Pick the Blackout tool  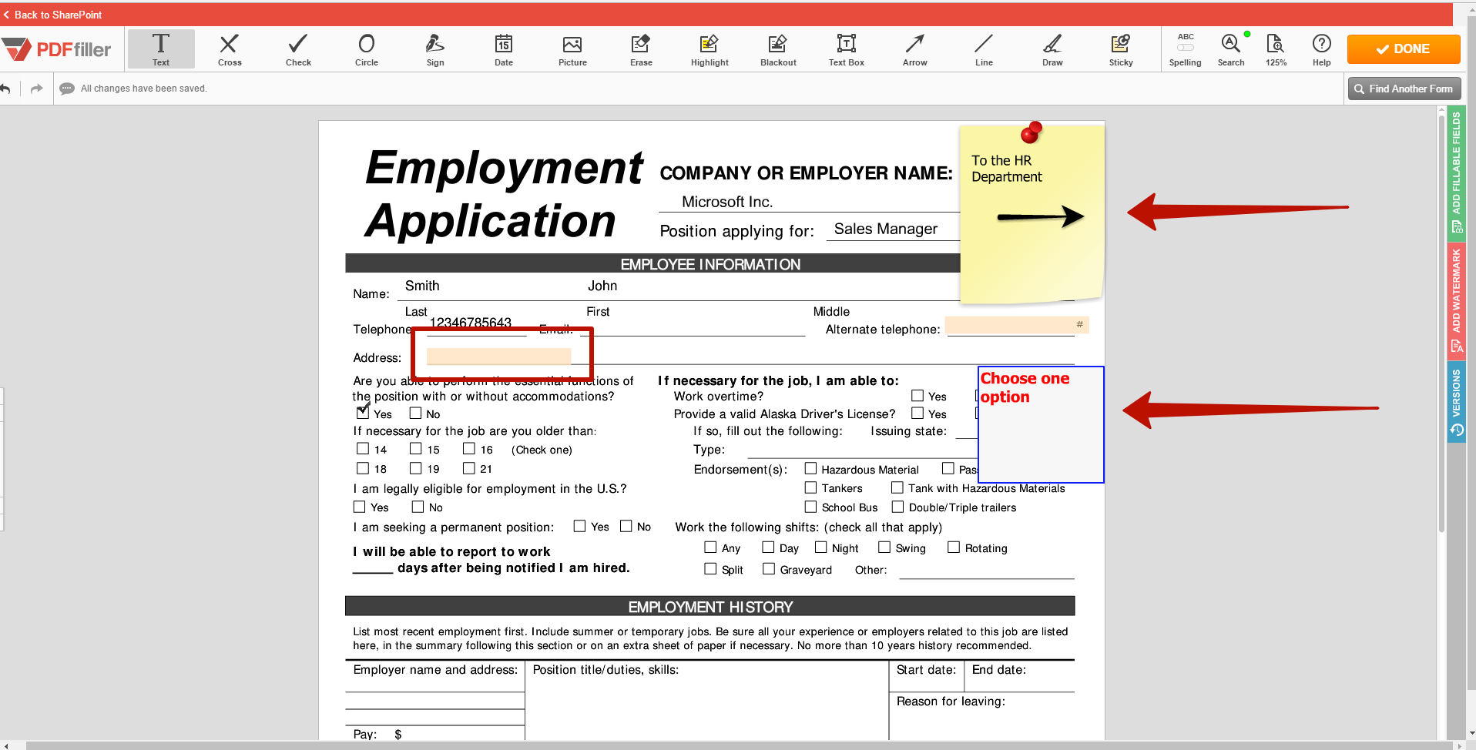778,49
